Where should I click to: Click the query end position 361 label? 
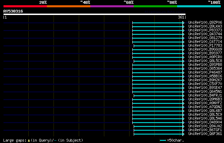(181, 17)
